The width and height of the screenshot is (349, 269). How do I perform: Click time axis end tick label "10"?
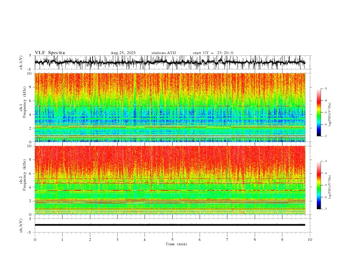[310, 240]
